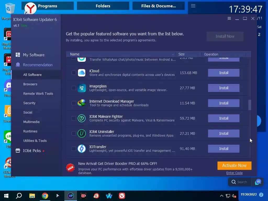Click the muted volume tray icon
This screenshot has height=201, width=268.
(234, 196)
